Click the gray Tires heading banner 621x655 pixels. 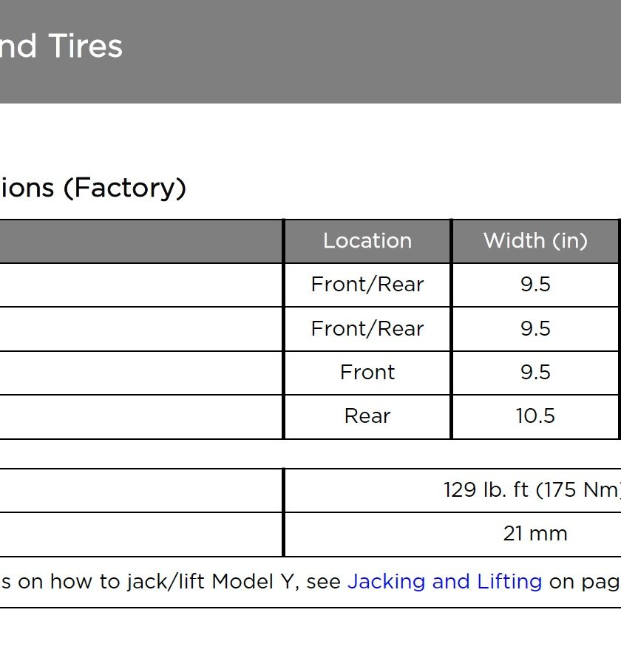point(310,52)
